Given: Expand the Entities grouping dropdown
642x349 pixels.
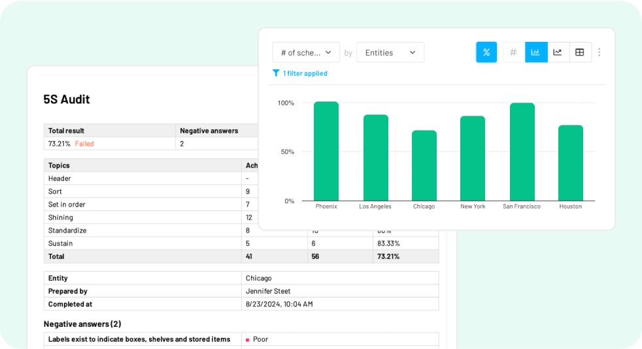Looking at the screenshot, I should pyautogui.click(x=390, y=52).
